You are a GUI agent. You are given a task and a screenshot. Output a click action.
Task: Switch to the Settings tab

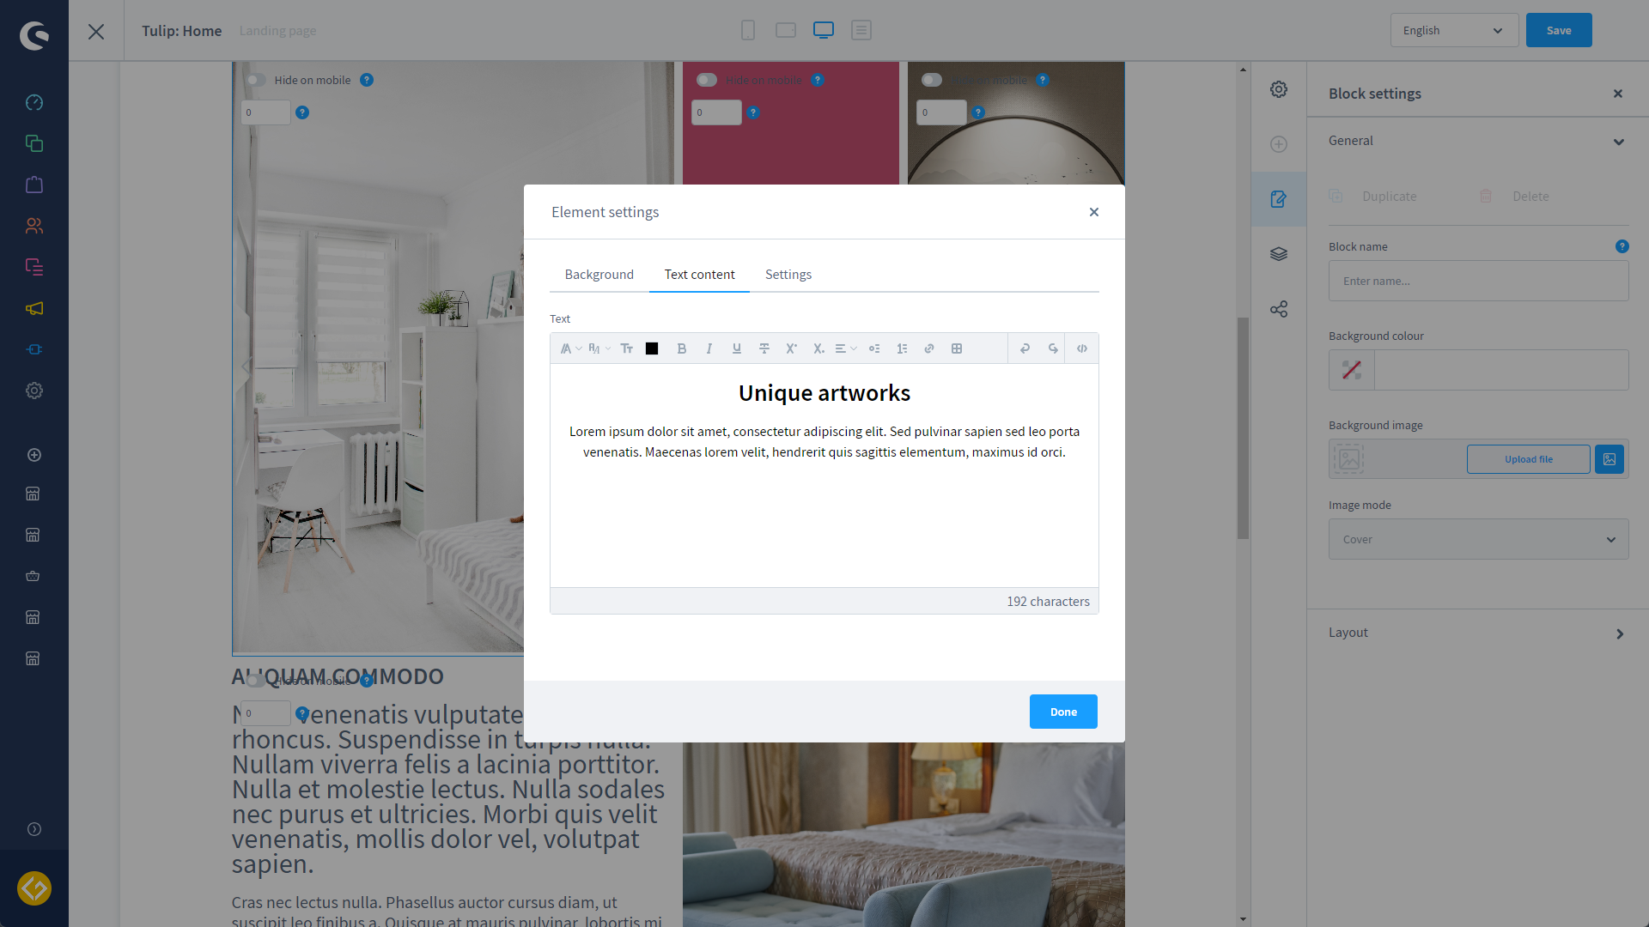coord(788,274)
